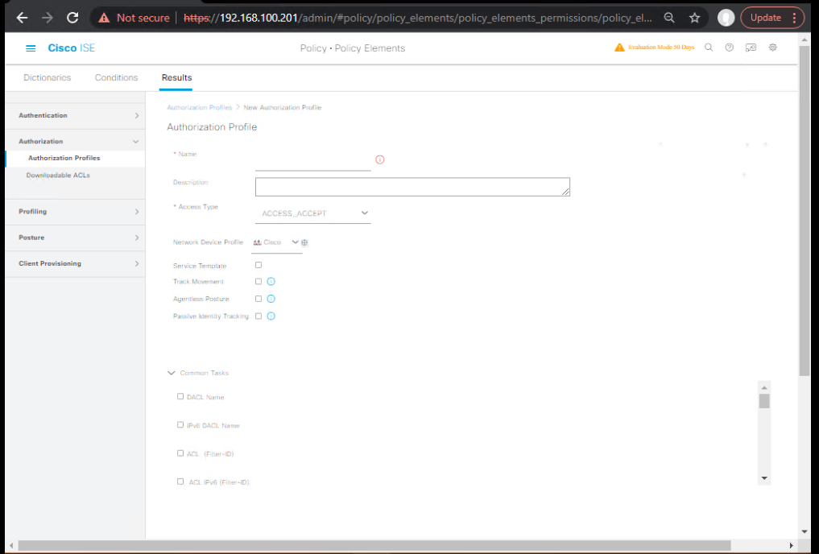This screenshot has width=819, height=554.
Task: Open the Access Type ACCESS_ACCEPT dropdown
Action: pyautogui.click(x=313, y=213)
